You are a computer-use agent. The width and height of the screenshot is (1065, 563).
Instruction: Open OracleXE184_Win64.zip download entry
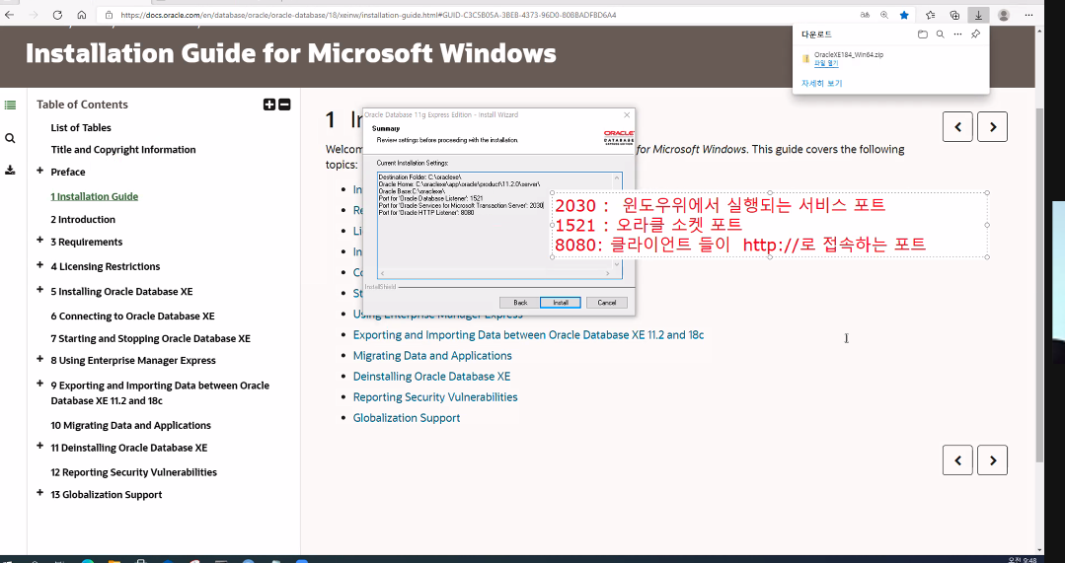point(848,54)
